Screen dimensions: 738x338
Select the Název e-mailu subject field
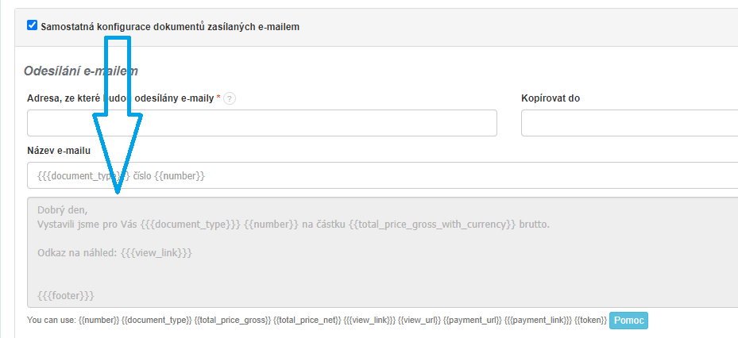(x=381, y=175)
